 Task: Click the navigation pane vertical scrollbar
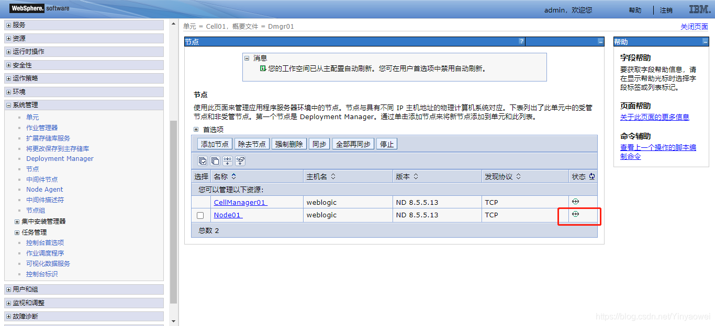(x=173, y=212)
